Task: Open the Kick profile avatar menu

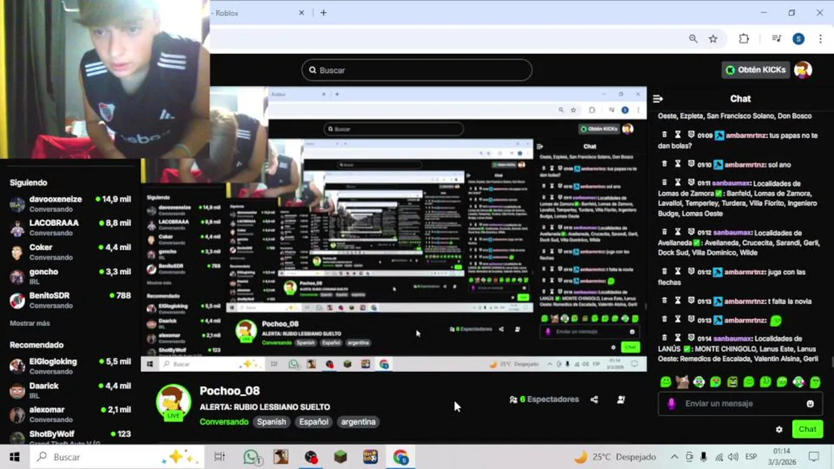Action: [x=803, y=70]
